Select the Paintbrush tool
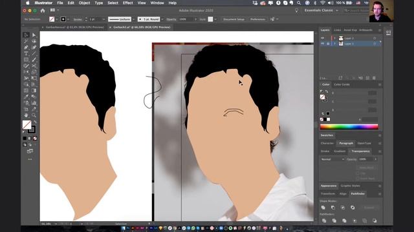Viewport: 414px width, 232px height. click(34, 60)
